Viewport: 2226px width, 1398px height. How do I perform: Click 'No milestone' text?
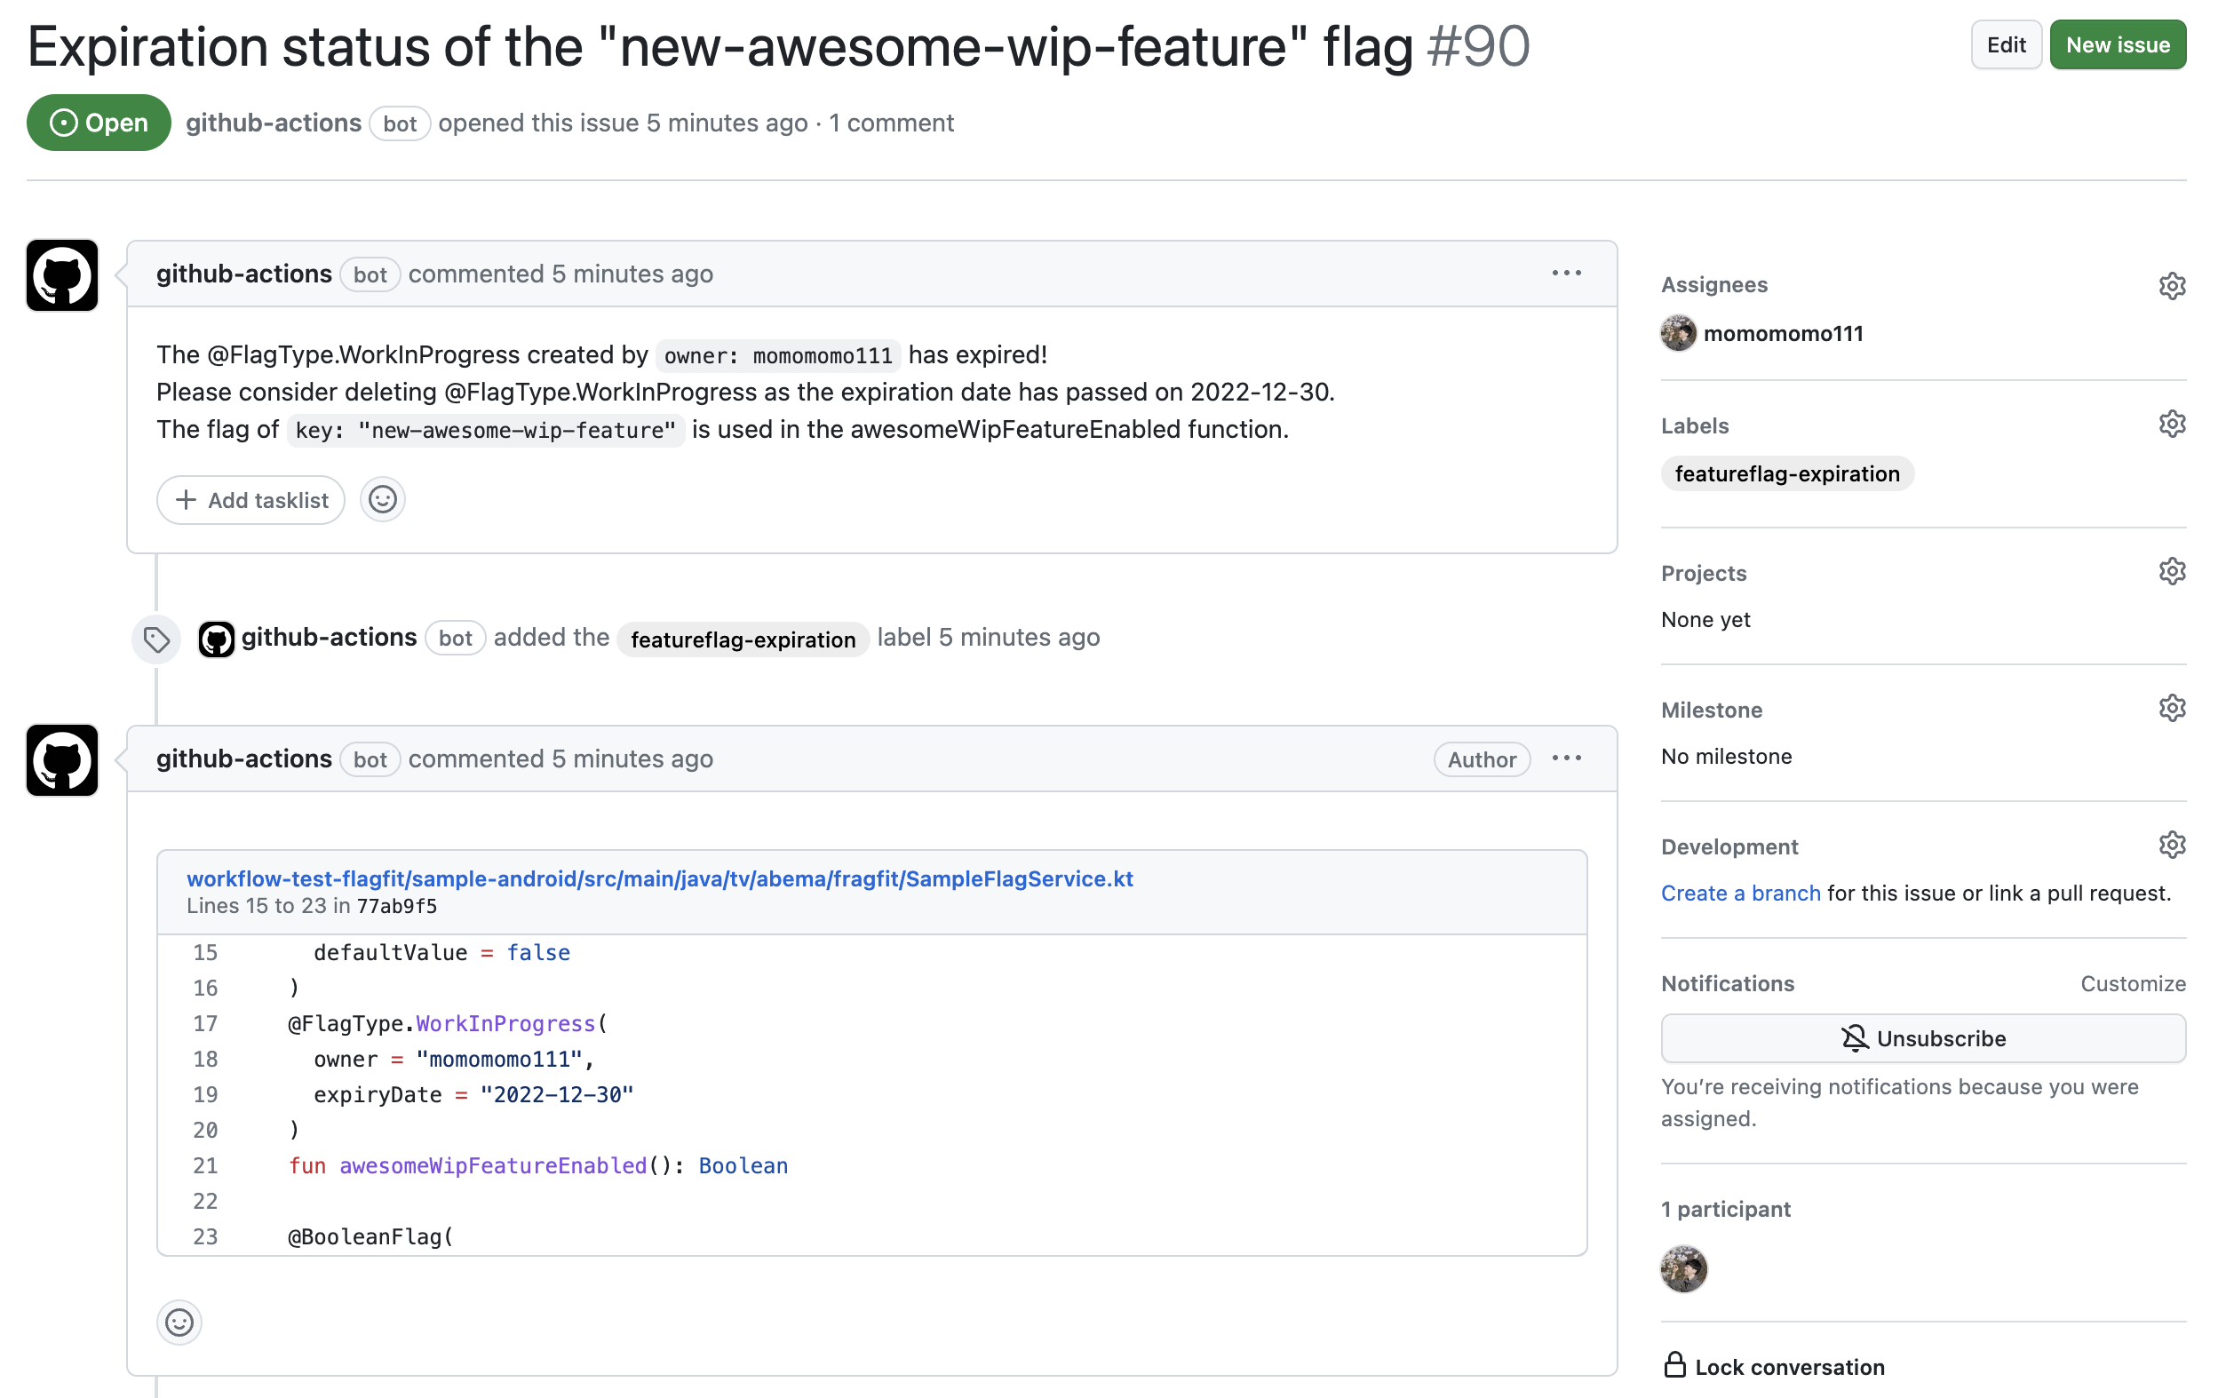pyautogui.click(x=1726, y=757)
